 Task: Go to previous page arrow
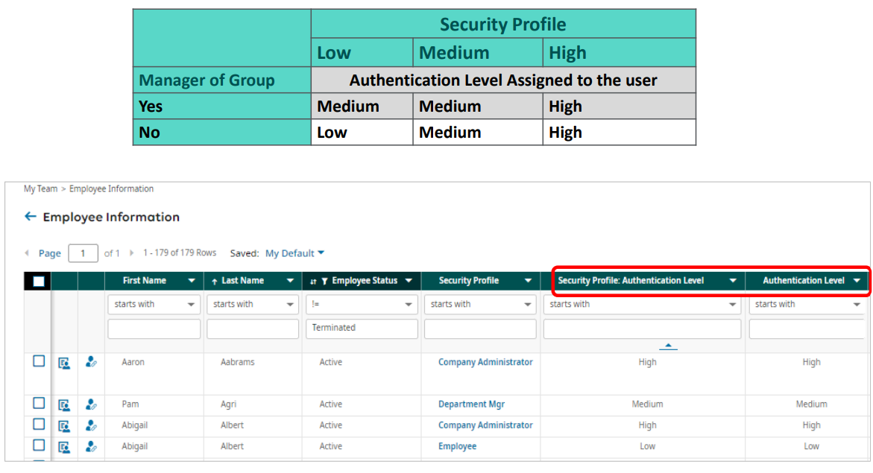(27, 253)
